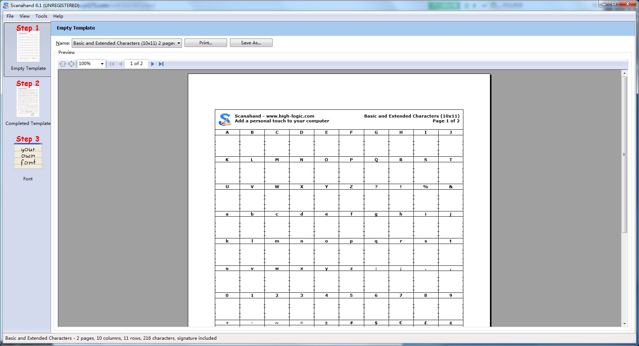Image resolution: width=639 pixels, height=346 pixels.
Task: Click the Print... button
Action: pyautogui.click(x=206, y=43)
